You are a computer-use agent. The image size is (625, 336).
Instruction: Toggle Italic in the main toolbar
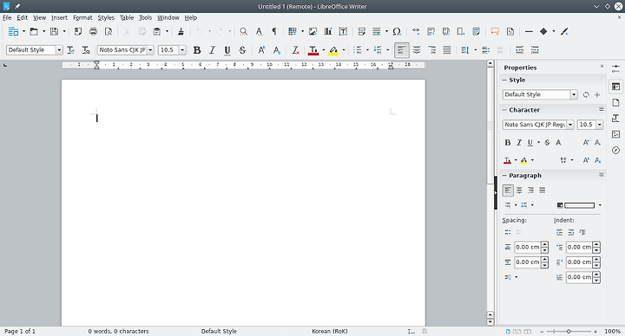click(212, 50)
